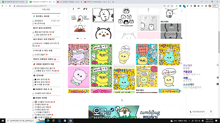The height and width of the screenshot is (123, 220).
Task: Launch Microsoft Edge from the taskbar
Action: (48, 121)
